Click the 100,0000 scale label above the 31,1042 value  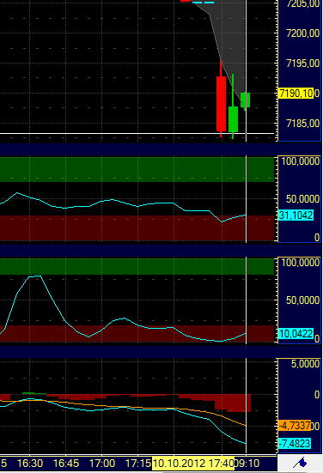(301, 161)
